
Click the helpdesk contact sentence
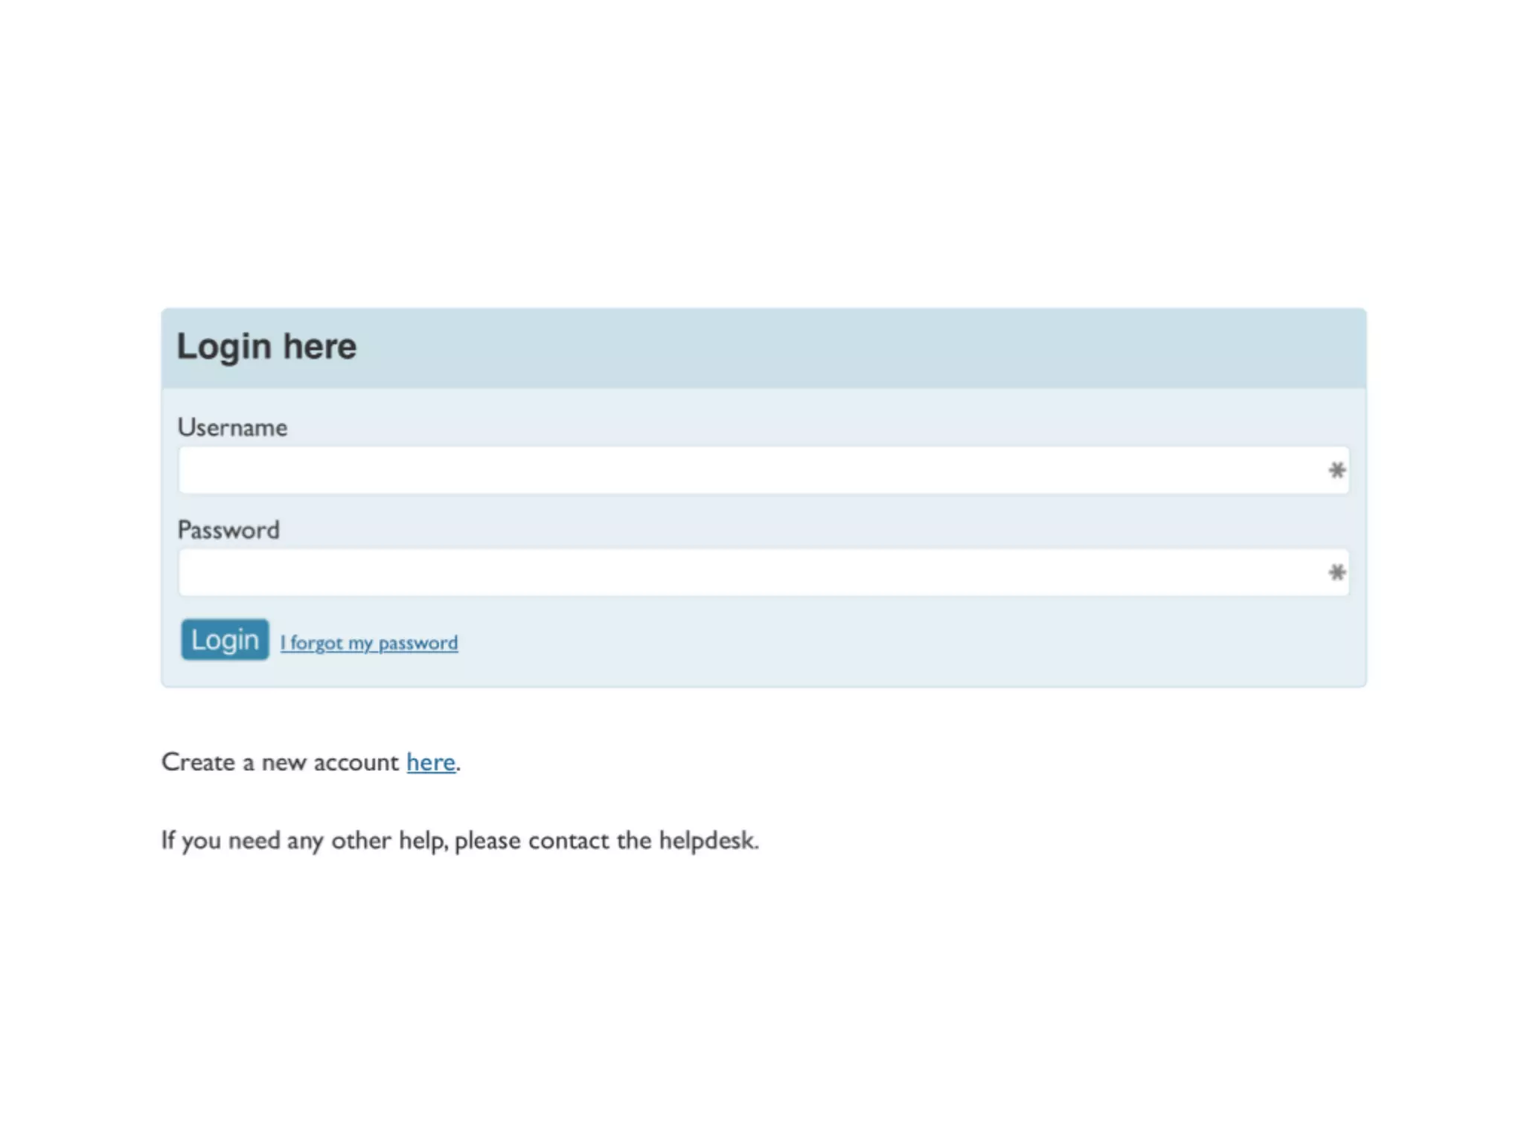pos(459,841)
